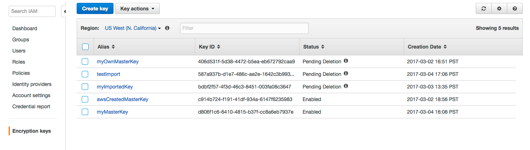Click info icon beside testImport Pending Deletion
Image resolution: width=530 pixels, height=150 pixels.
[346, 74]
